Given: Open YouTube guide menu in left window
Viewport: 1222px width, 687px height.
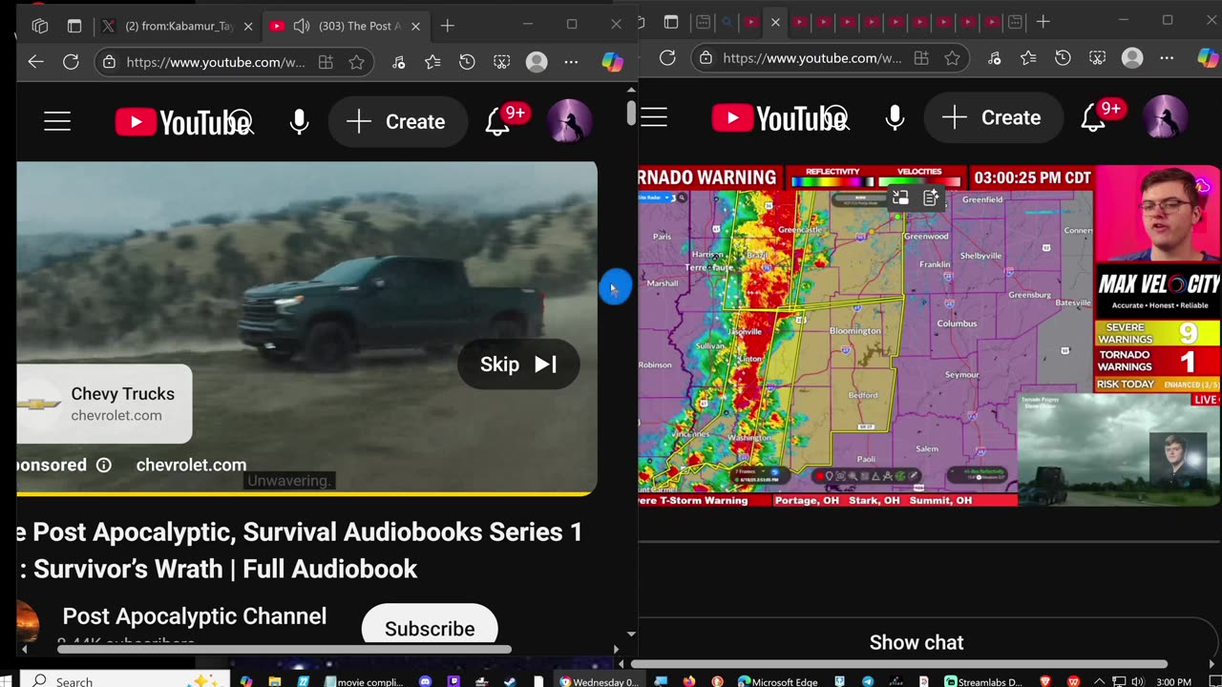Looking at the screenshot, I should tap(57, 122).
